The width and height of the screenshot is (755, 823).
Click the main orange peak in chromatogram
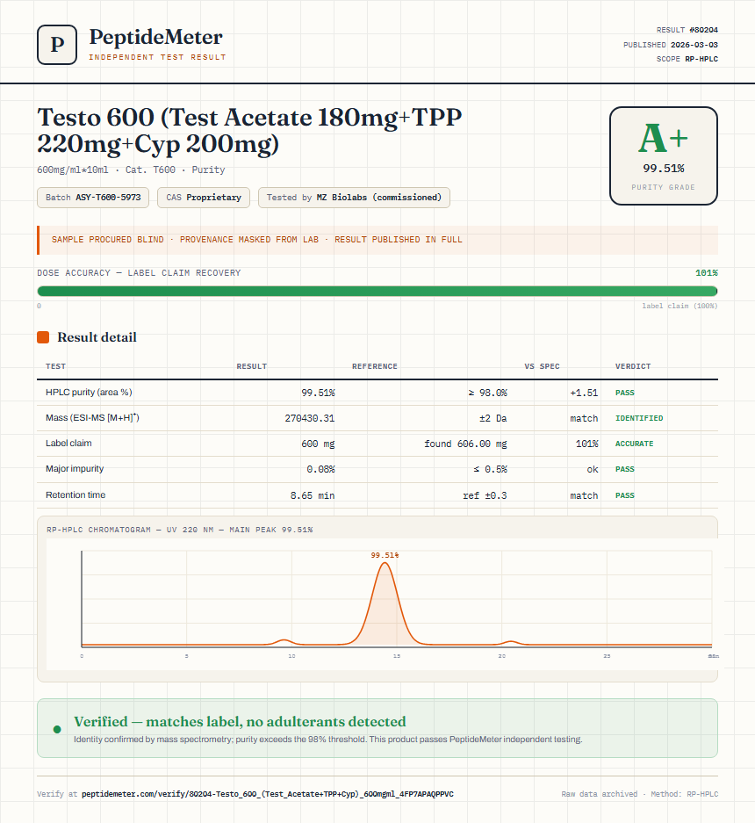point(385,603)
